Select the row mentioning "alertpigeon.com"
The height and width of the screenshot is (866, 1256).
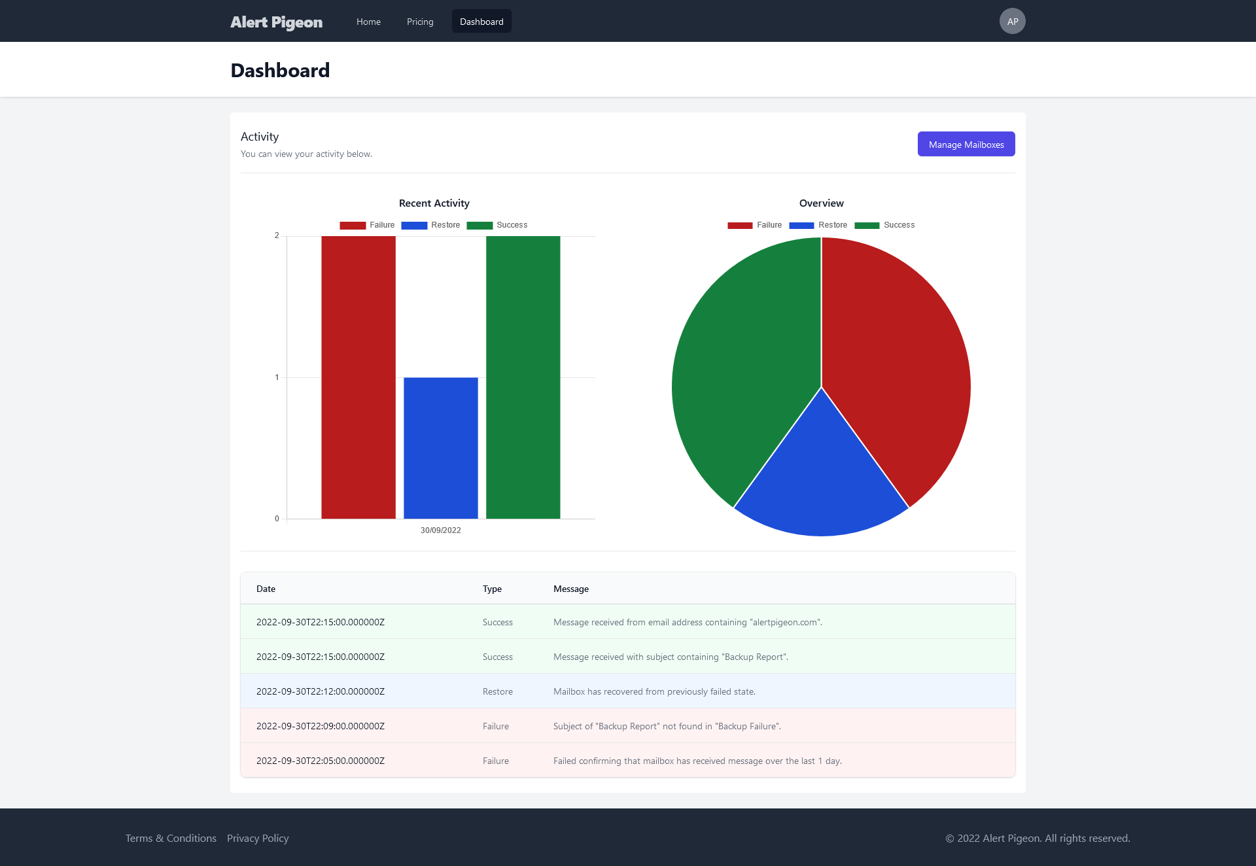628,622
